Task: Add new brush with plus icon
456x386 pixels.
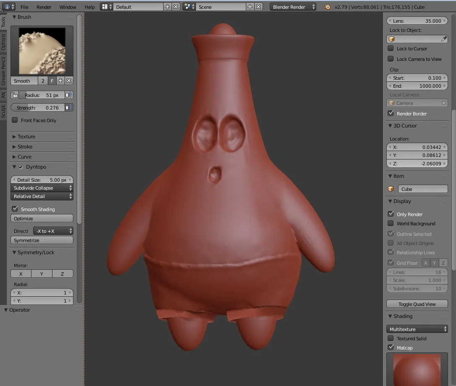Action: tap(60, 81)
